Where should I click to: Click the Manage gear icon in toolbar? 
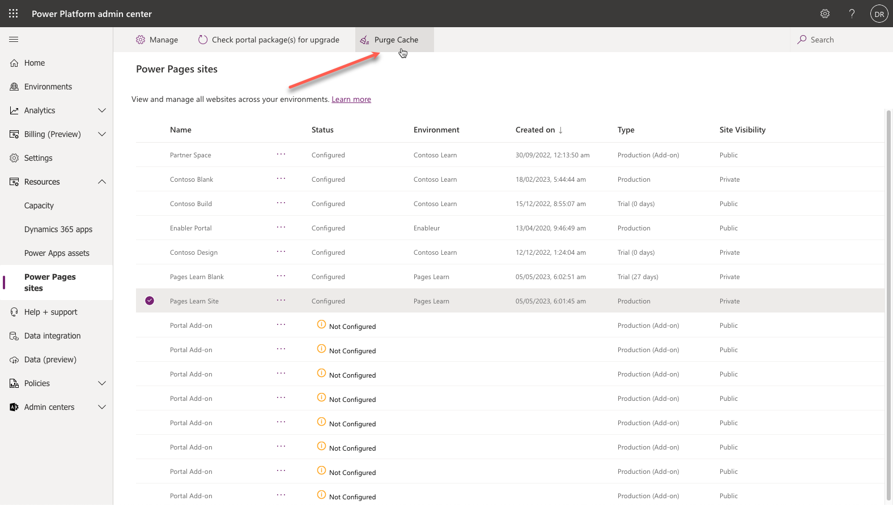point(141,40)
